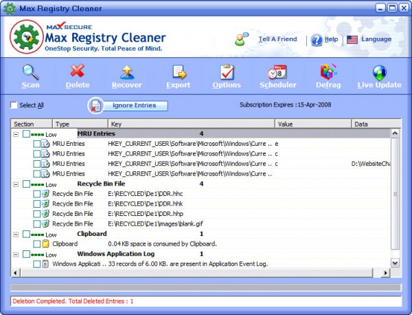Collapse the Windows Application Log group

16,254
